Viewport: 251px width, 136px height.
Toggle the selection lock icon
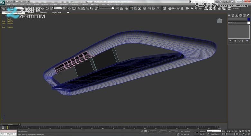coord(142,131)
